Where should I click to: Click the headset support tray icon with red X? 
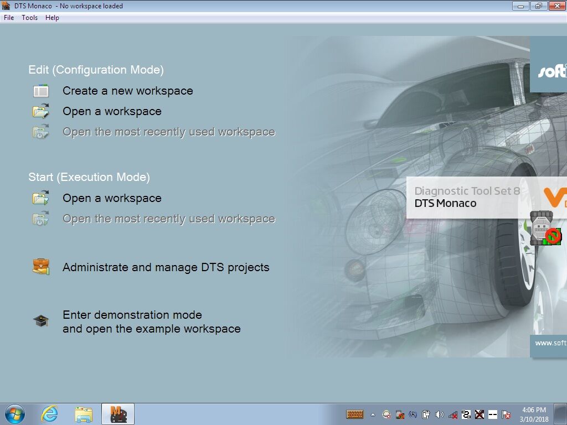(x=386, y=414)
